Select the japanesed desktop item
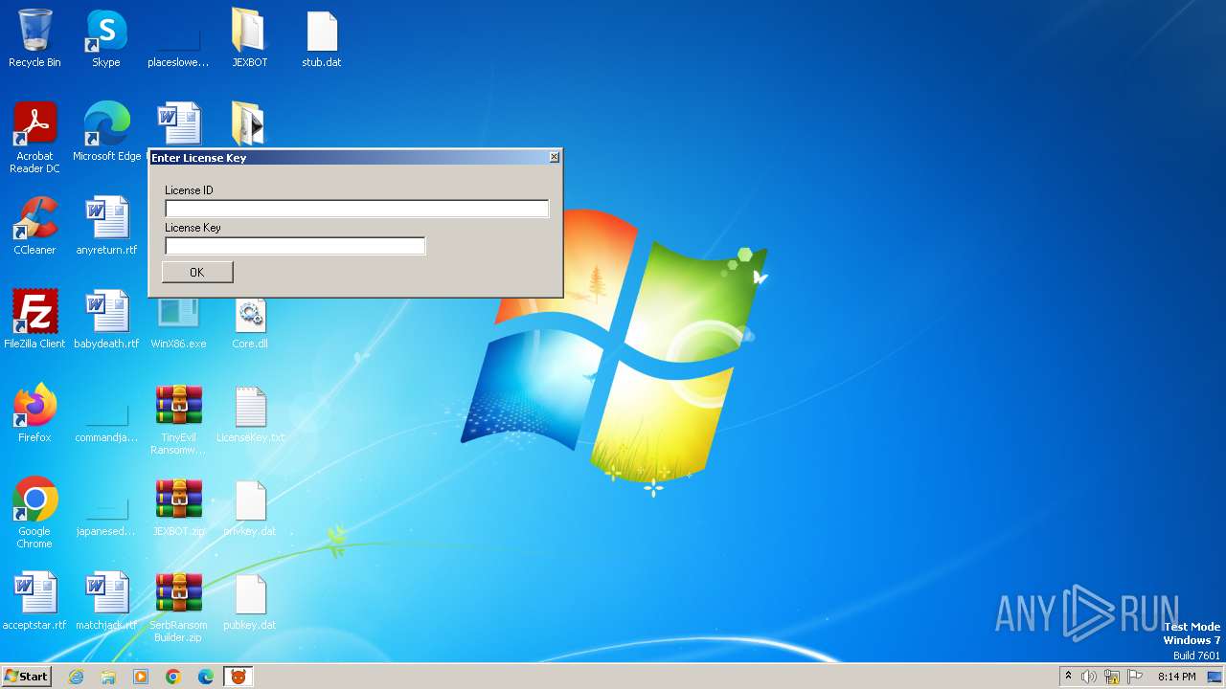 click(106, 515)
